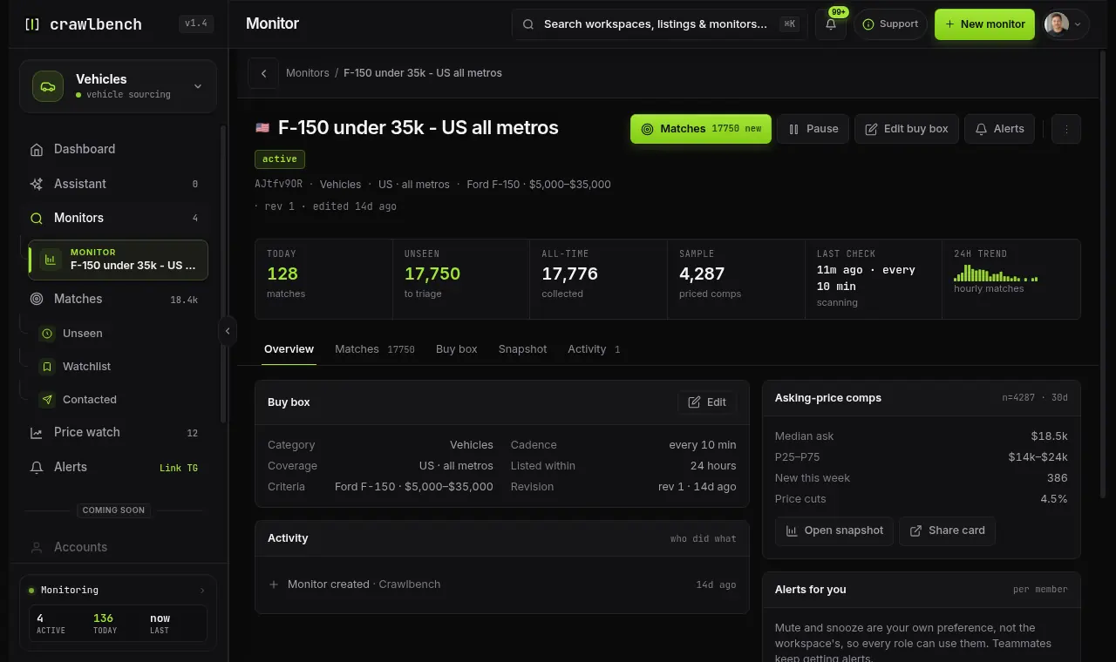Click the crawlbench logo icon
Image resolution: width=1116 pixels, height=662 pixels.
32,24
